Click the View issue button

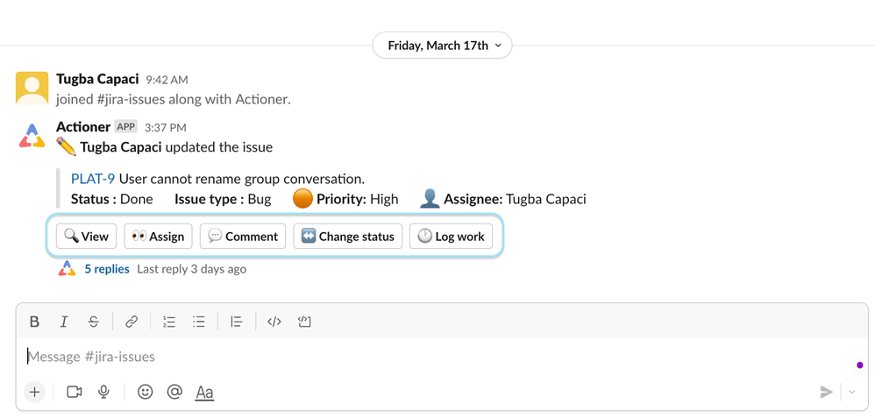pyautogui.click(x=87, y=237)
